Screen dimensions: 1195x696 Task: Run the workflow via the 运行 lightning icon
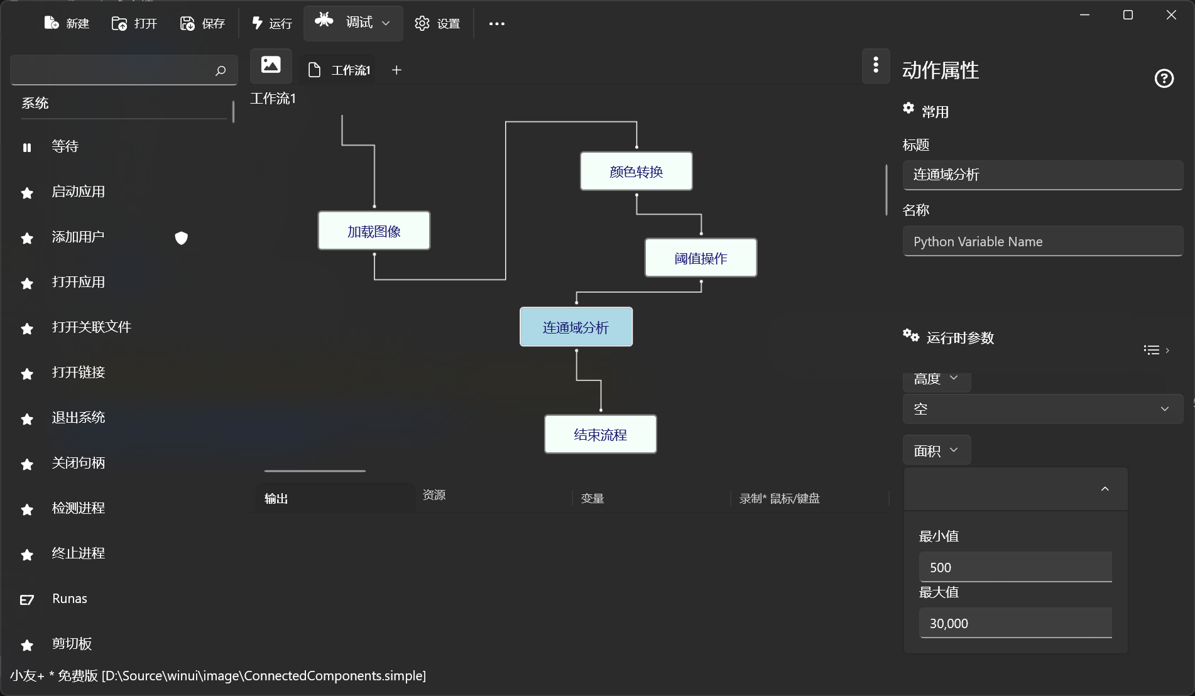coord(256,23)
